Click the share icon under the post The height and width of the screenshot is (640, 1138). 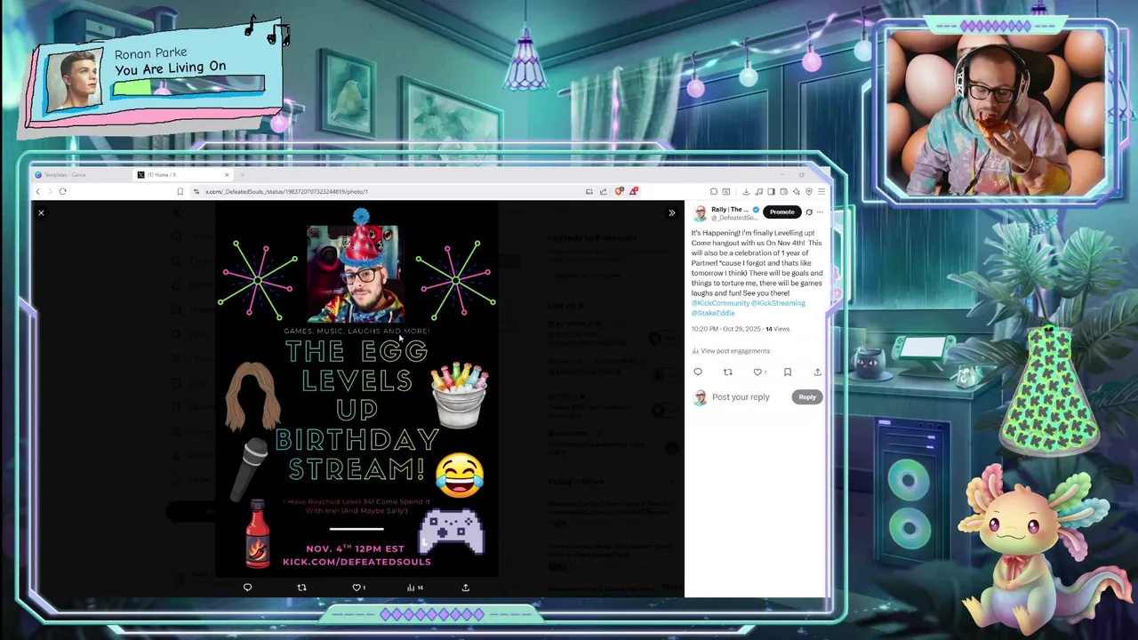click(817, 372)
